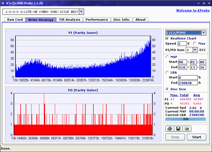Image resolution: width=212 pixels, height=152 pixels.
Task: Select the LBA radio button
Action: click(167, 72)
